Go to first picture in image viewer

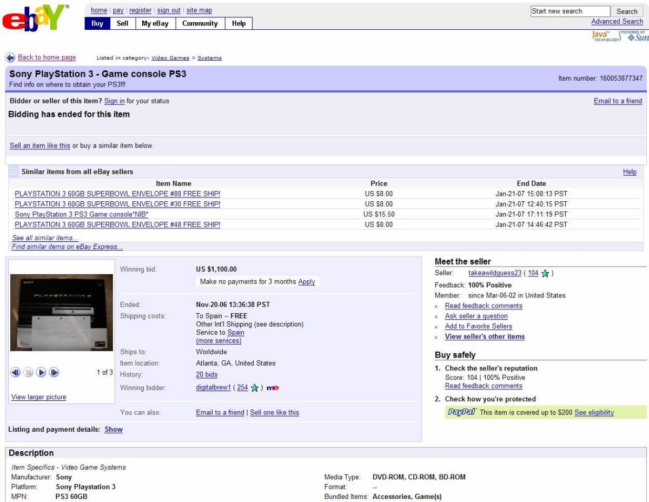(16, 373)
